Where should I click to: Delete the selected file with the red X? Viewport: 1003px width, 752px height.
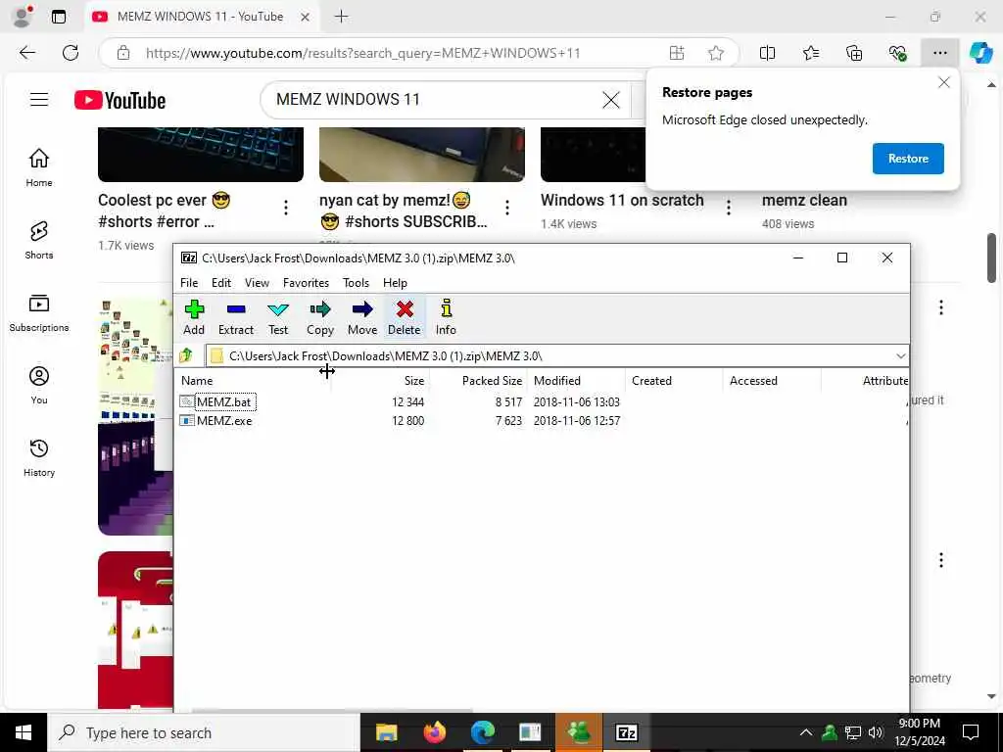(405, 317)
